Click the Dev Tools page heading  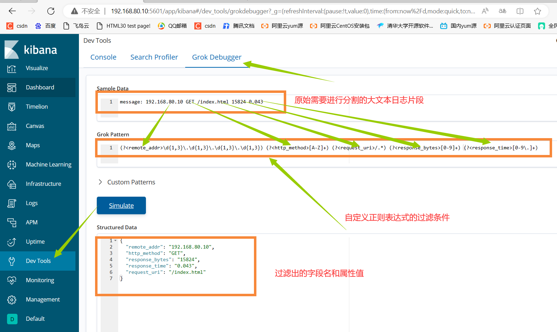click(97, 41)
